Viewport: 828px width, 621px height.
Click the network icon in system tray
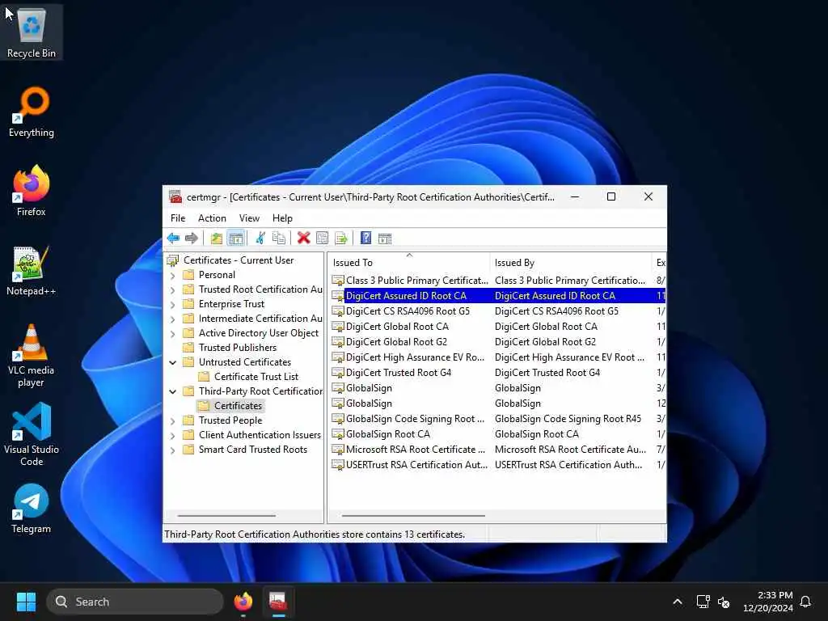[703, 602]
